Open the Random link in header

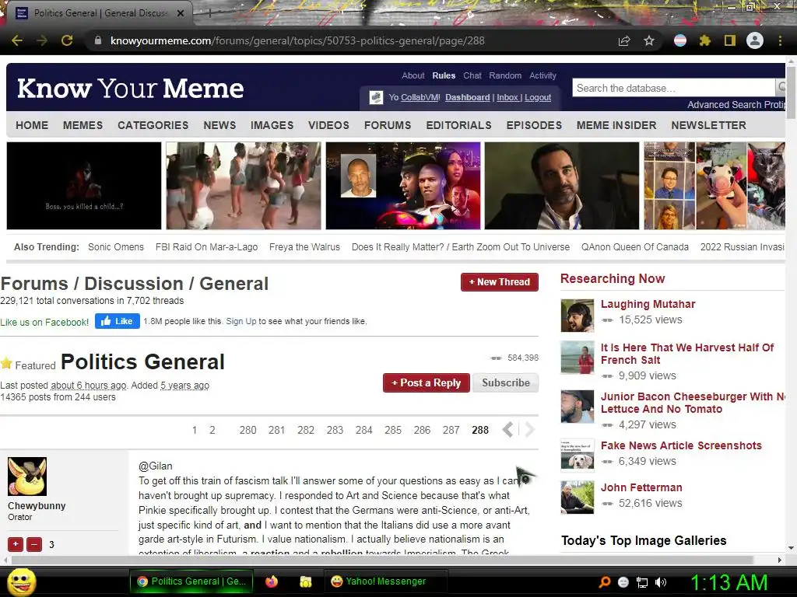(x=505, y=75)
